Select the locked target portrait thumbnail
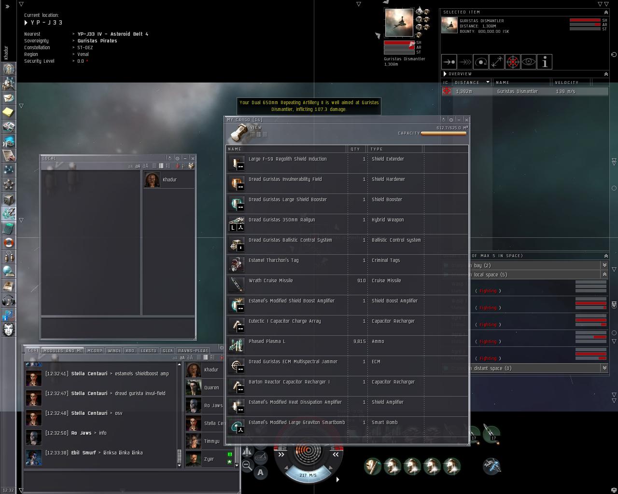Screen dimensions: 618x494 (x=399, y=23)
